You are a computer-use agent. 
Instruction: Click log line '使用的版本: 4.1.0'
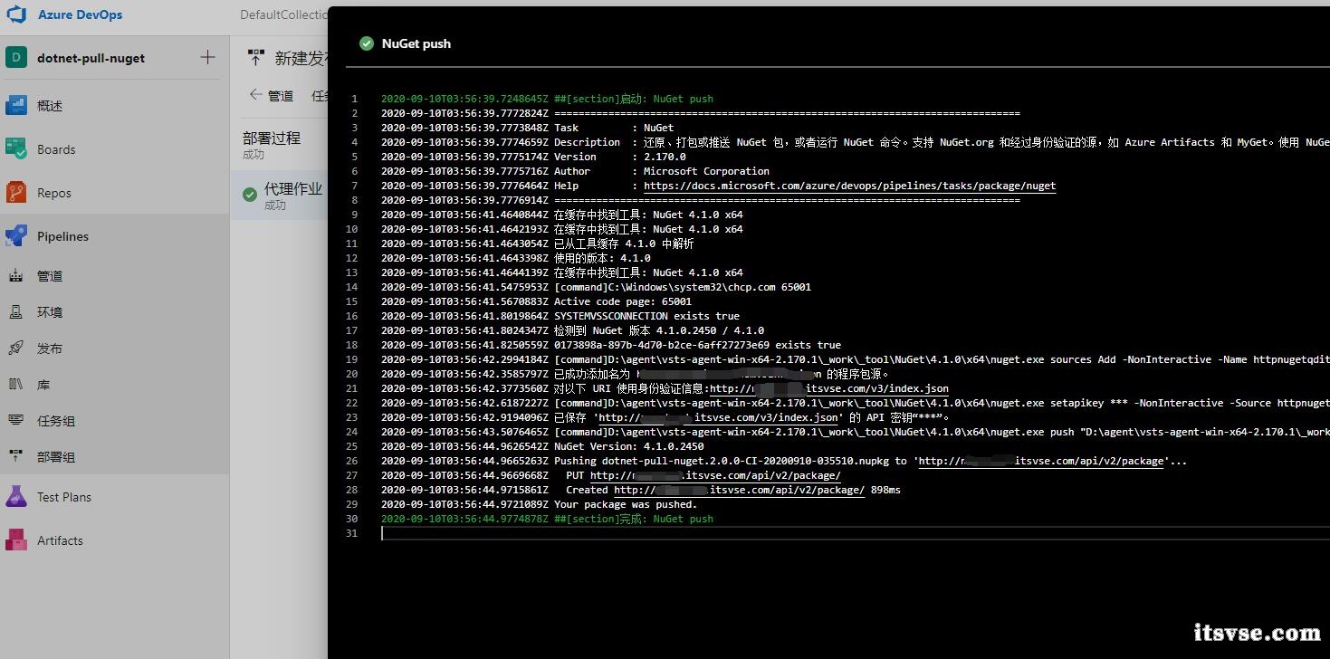click(602, 258)
